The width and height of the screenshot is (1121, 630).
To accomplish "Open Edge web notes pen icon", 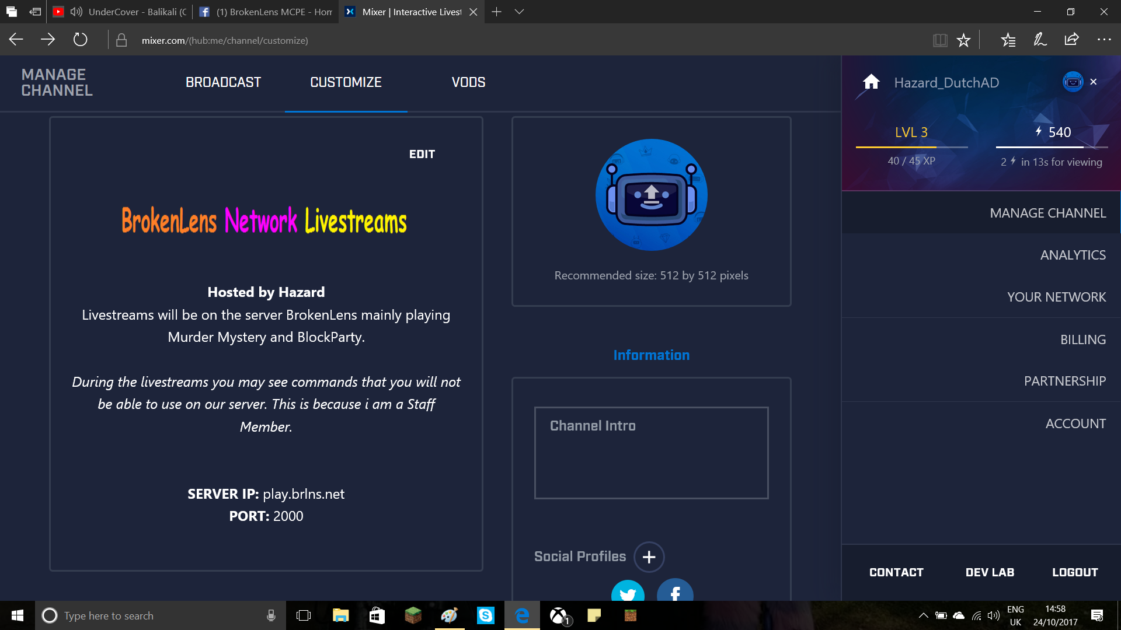I will 1040,40.
